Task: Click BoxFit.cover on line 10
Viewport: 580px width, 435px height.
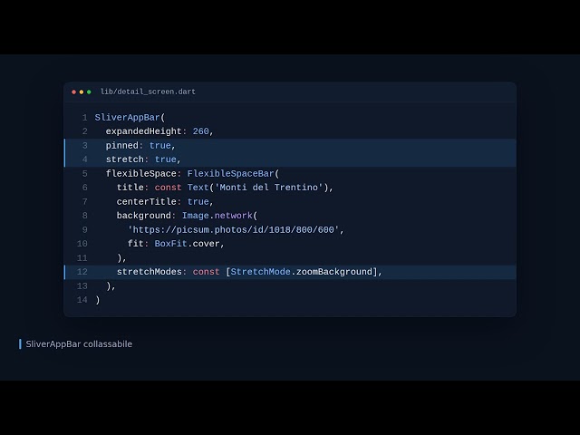Action: point(187,244)
